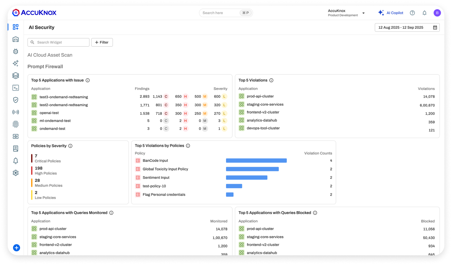The width and height of the screenshot is (452, 265).
Task: Open the user profile avatar
Action: [x=437, y=13]
